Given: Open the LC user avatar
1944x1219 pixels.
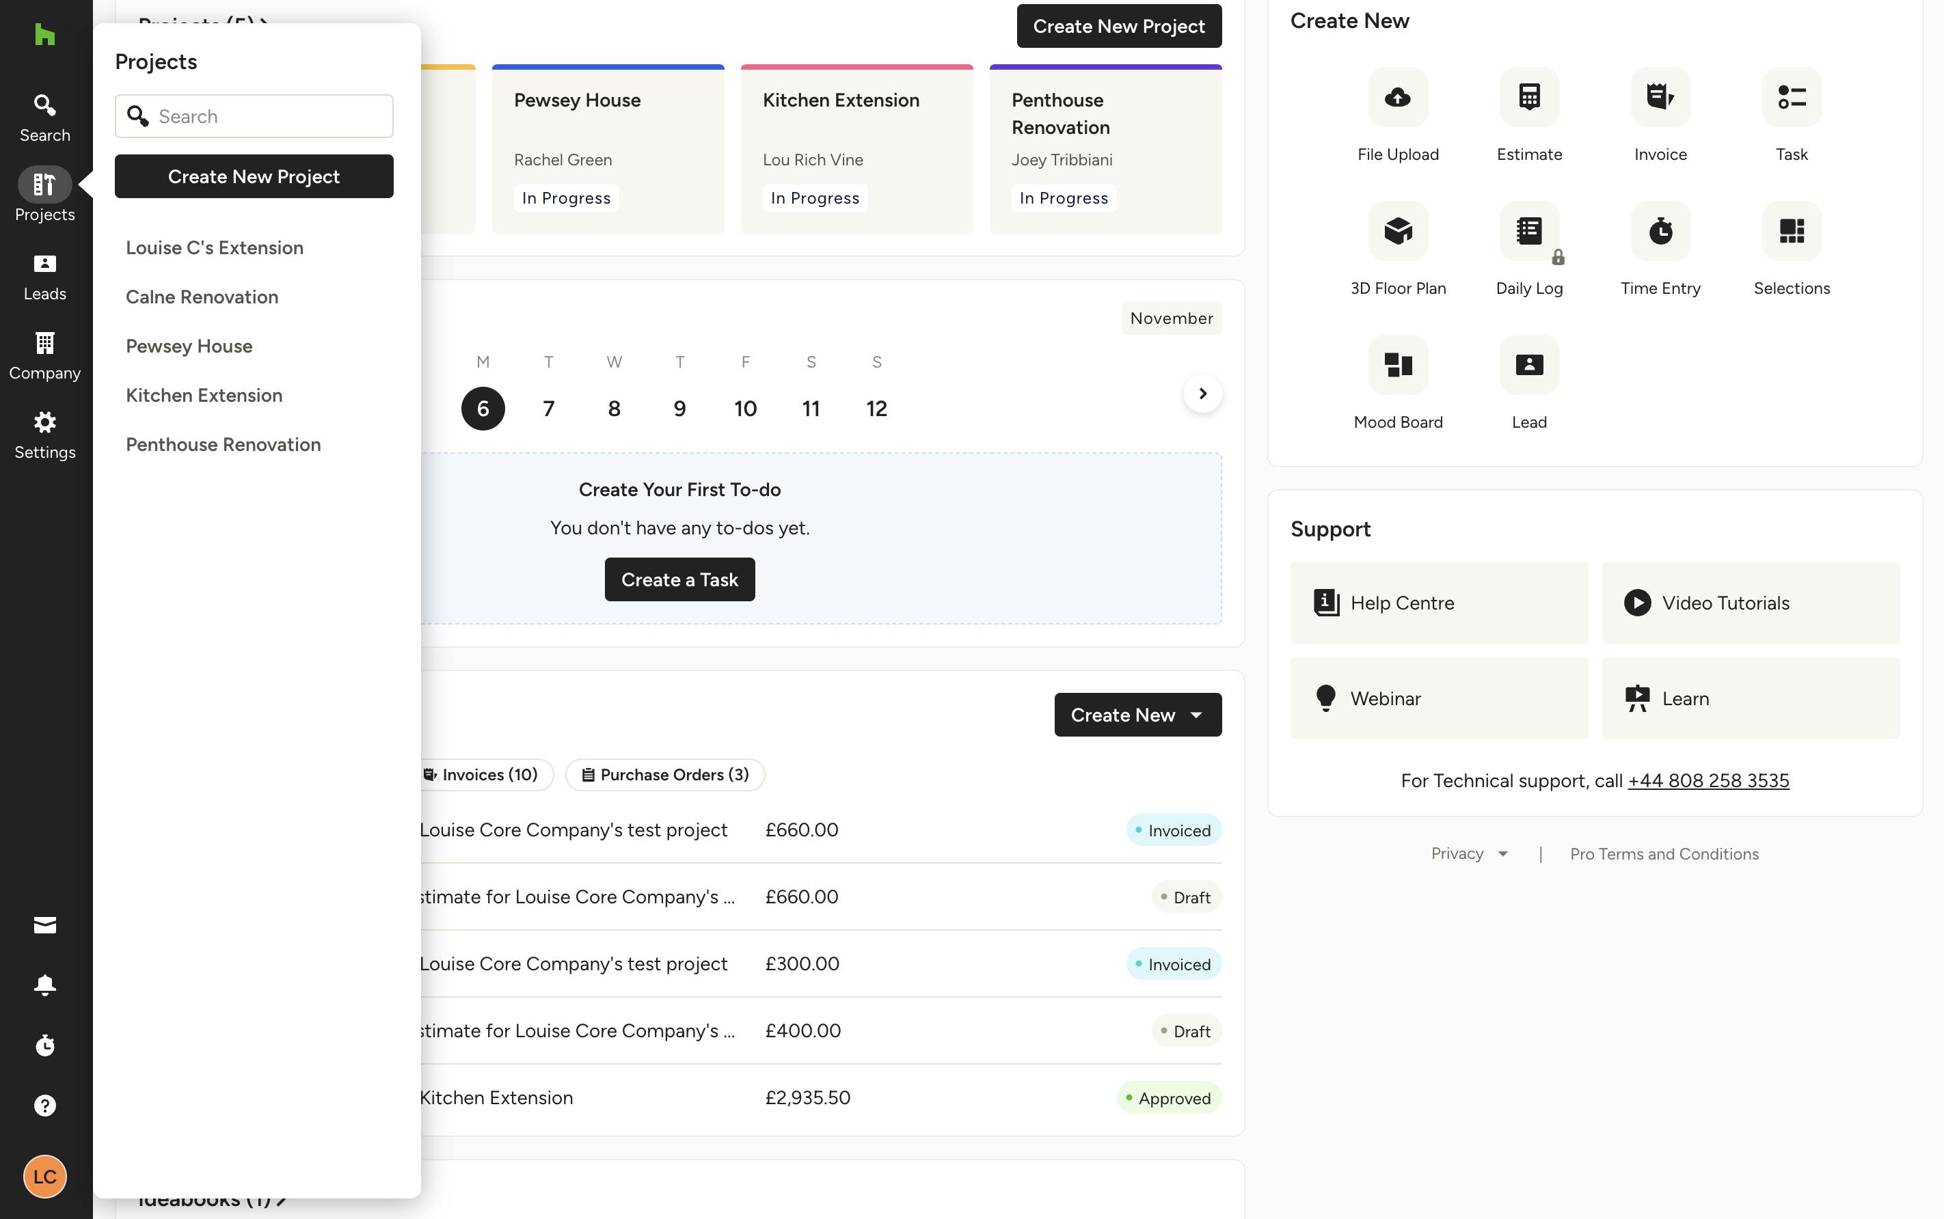Looking at the screenshot, I should tap(44, 1176).
